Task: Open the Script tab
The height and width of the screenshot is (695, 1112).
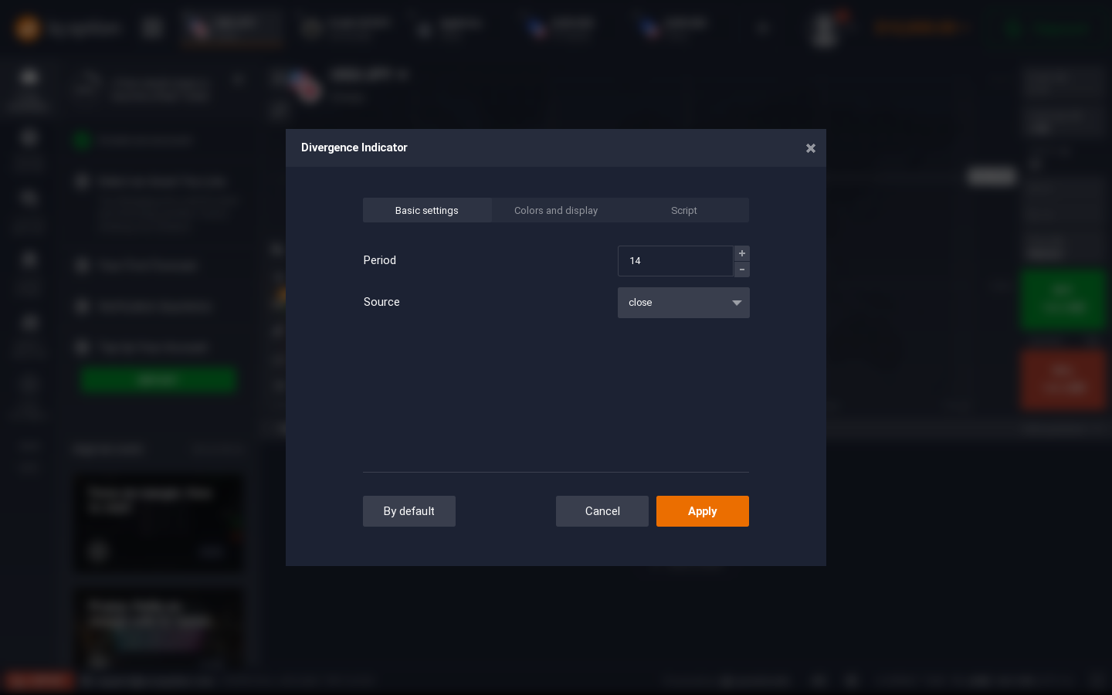Action: 684,210
